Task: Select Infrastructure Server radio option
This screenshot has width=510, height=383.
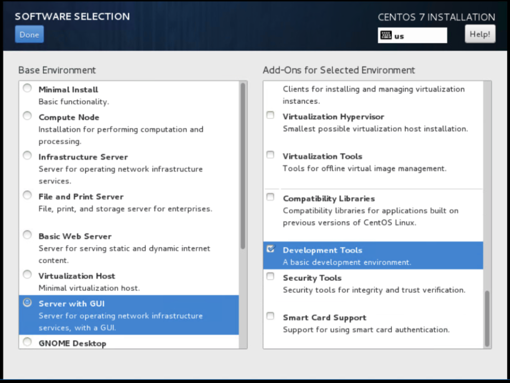Action: 28,156
